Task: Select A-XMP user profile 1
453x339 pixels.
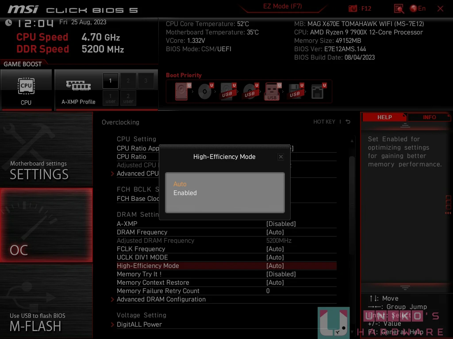Action: click(110, 98)
